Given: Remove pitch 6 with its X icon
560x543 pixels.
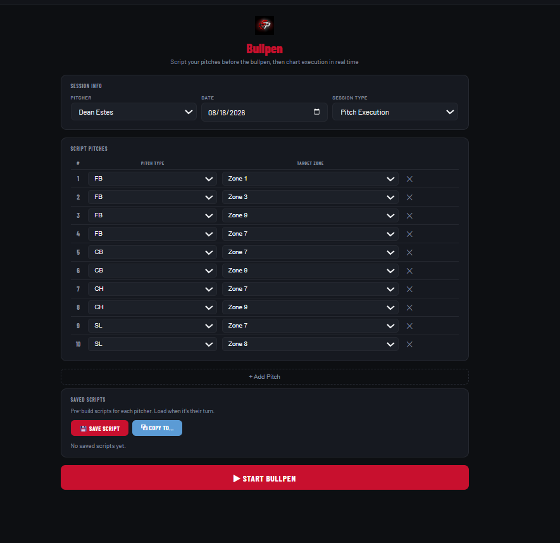Looking at the screenshot, I should (409, 271).
